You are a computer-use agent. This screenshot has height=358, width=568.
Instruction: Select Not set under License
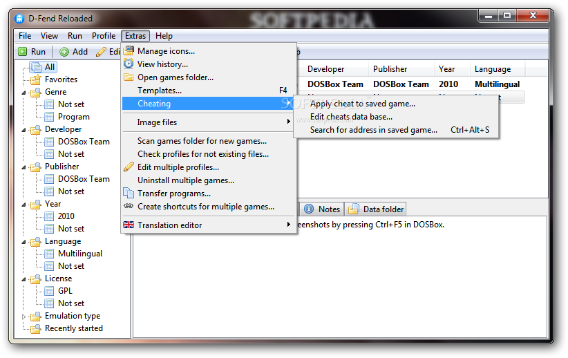(x=71, y=303)
